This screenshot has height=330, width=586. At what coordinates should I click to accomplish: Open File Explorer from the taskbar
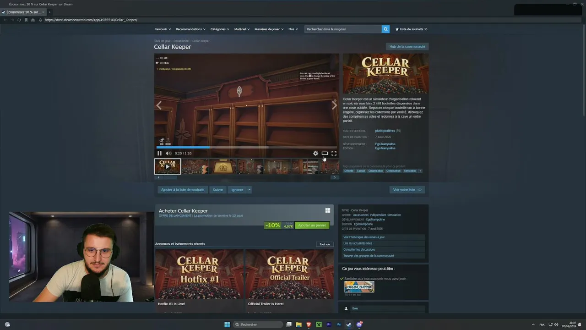[298, 324]
